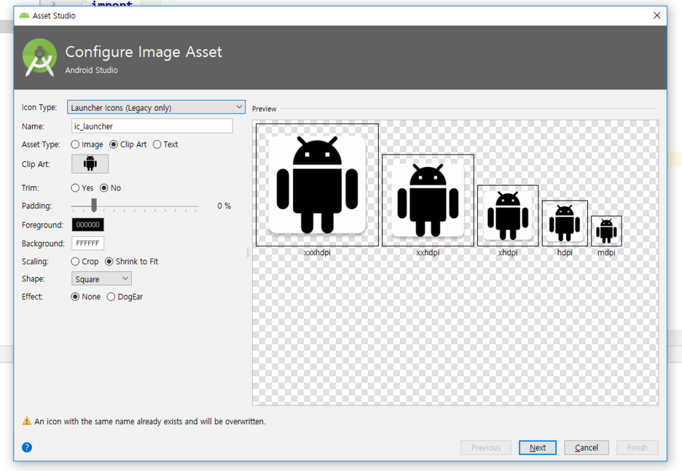
Task: Click the Android Studio logo in header
Action: 39,58
